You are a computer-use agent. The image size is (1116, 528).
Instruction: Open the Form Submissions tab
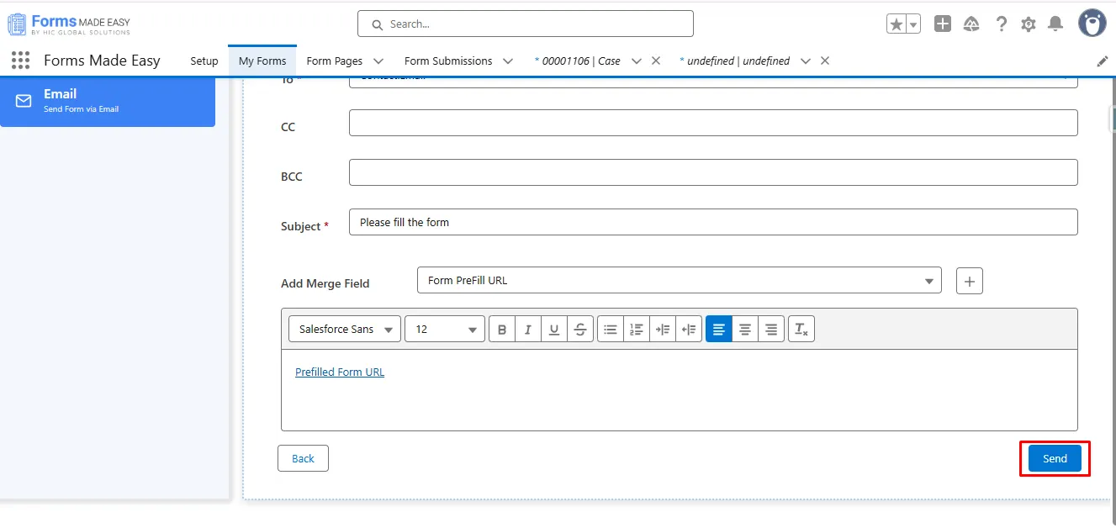[448, 61]
